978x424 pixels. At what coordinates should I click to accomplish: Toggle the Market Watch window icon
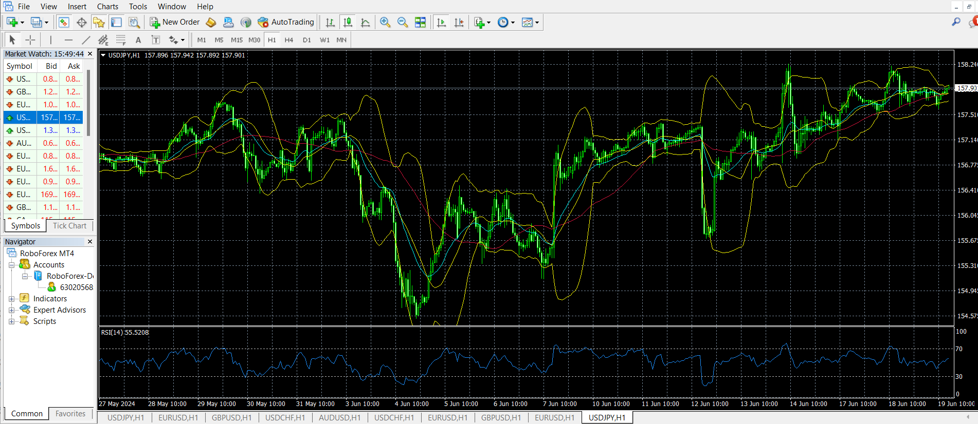(x=64, y=22)
